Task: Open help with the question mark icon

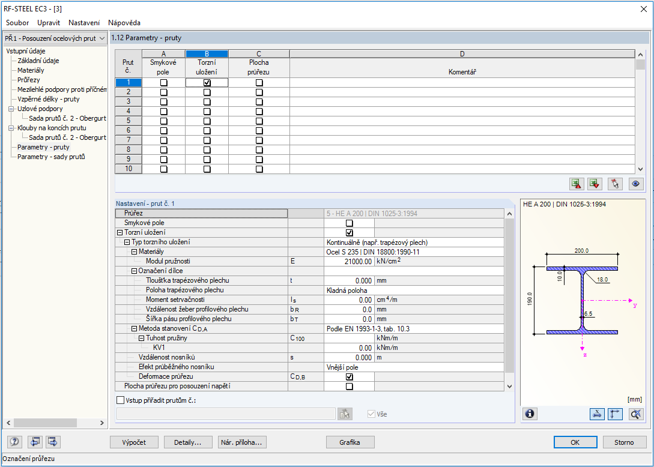Action: coord(15,442)
